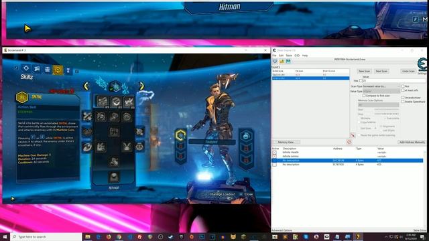
Task: Select third skill in top tier row
Action: point(128,101)
